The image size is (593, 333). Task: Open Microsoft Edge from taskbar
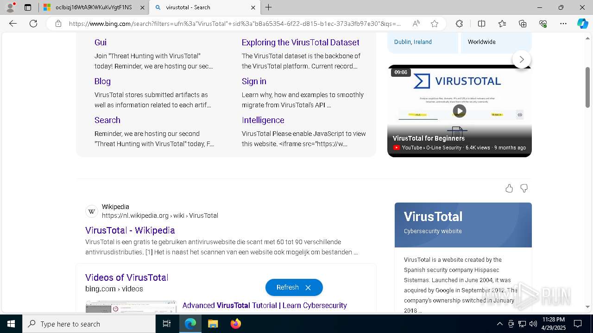tap(190, 324)
